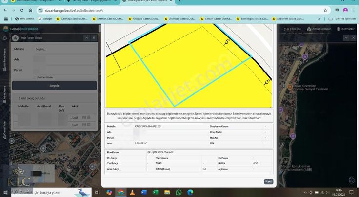Click the map icon in the Aktif row
Image resolution: width=359 pixels, height=197 pixels.
[84, 117]
